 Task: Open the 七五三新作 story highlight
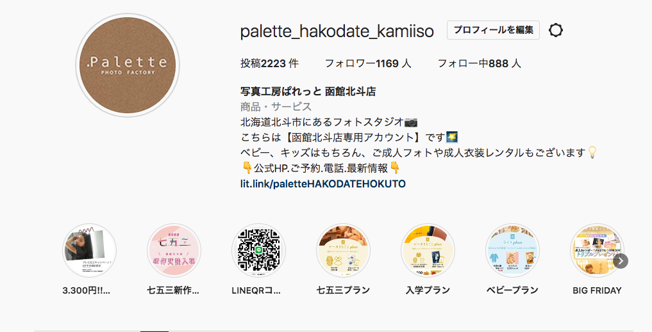(174, 251)
